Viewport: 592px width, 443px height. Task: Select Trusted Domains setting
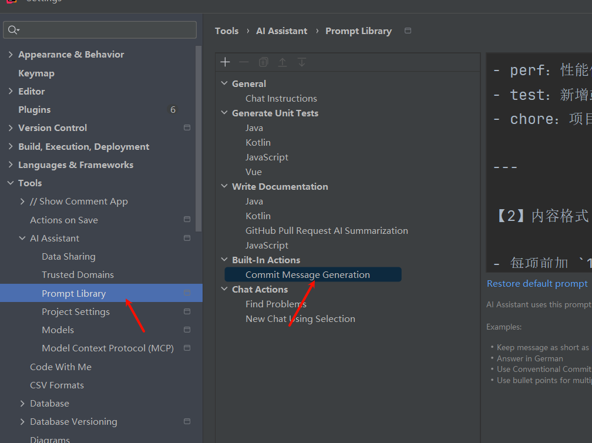pyautogui.click(x=78, y=274)
